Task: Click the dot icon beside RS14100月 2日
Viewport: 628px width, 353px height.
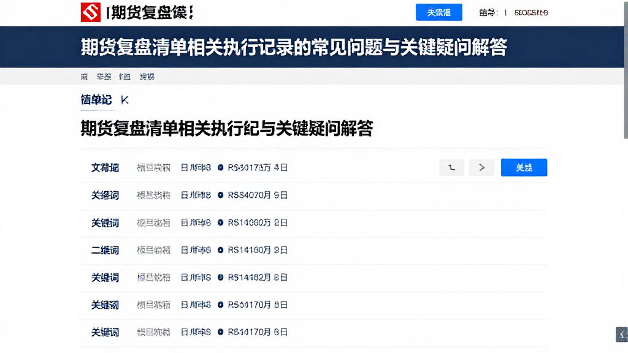Action: [220, 250]
